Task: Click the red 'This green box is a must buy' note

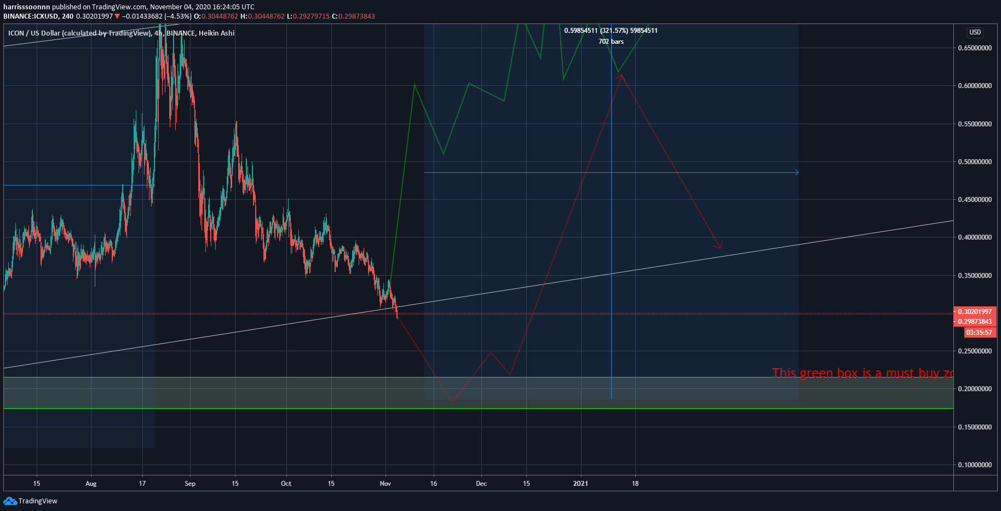Action: (863, 373)
